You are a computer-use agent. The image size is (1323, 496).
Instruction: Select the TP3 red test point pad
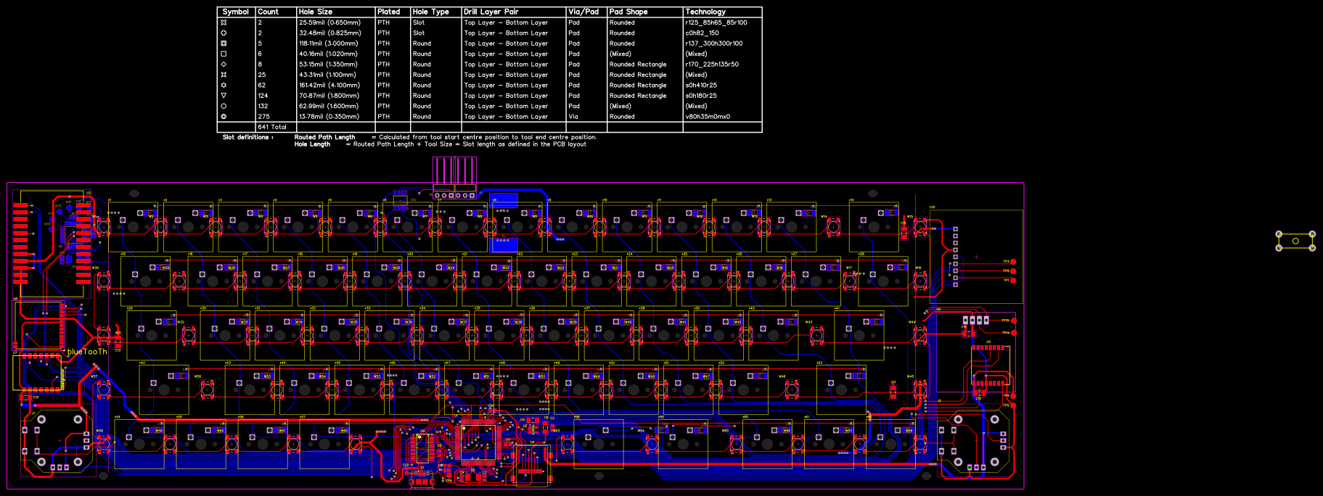click(x=1013, y=262)
